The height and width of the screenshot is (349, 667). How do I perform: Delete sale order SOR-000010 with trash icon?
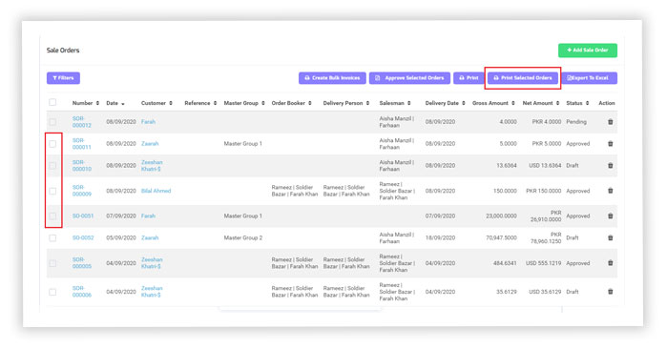[x=610, y=165]
